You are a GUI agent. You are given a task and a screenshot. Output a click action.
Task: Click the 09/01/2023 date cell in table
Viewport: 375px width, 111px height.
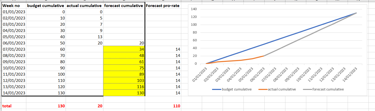14,62
